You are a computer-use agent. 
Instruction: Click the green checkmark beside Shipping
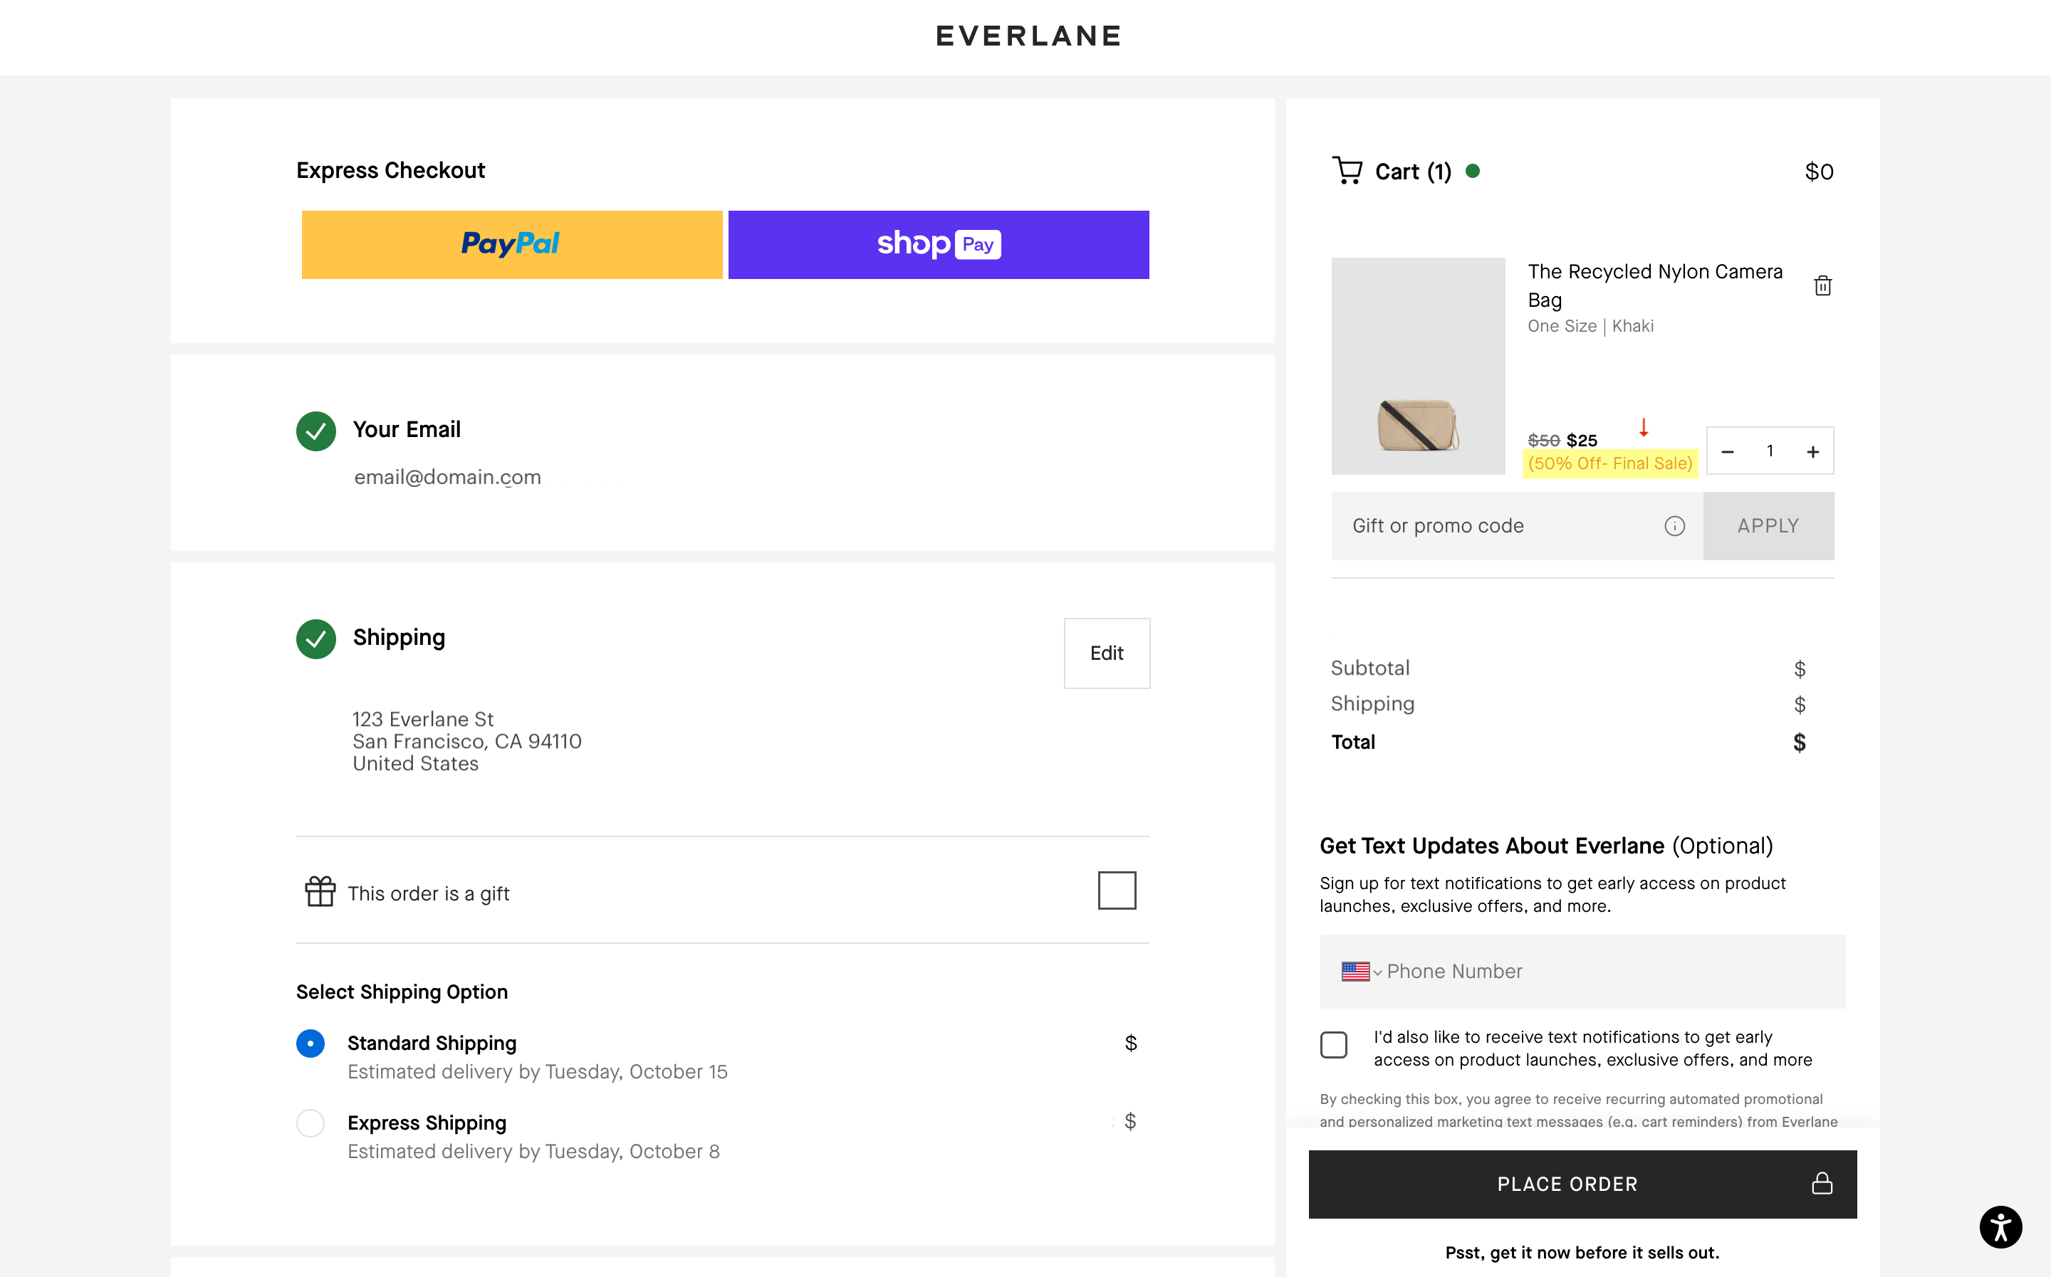click(x=316, y=639)
